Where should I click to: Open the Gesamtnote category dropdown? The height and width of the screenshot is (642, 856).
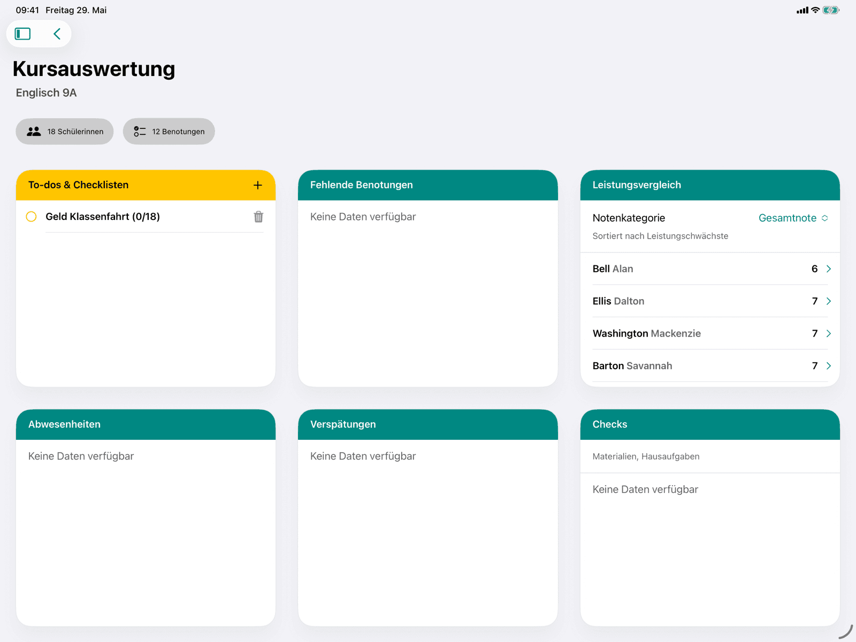793,218
